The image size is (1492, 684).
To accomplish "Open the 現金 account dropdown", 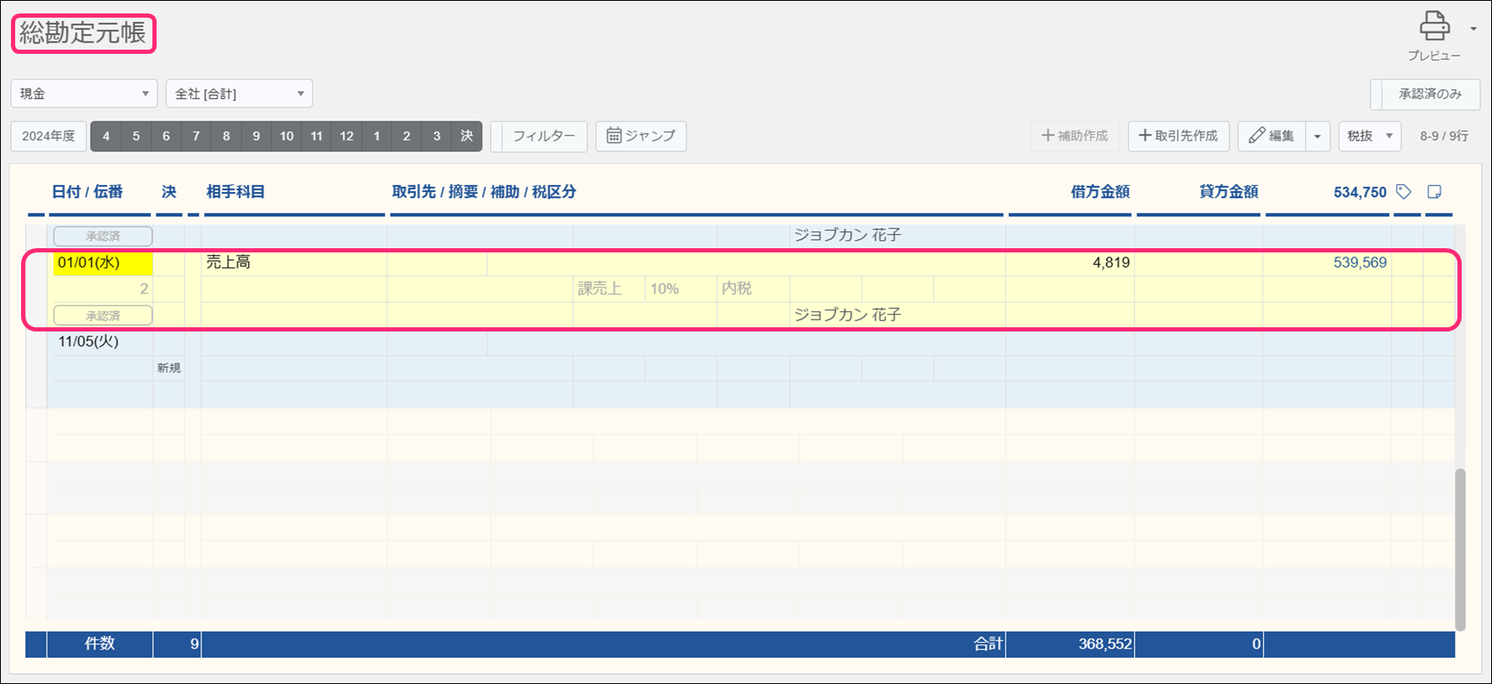I will [83, 93].
